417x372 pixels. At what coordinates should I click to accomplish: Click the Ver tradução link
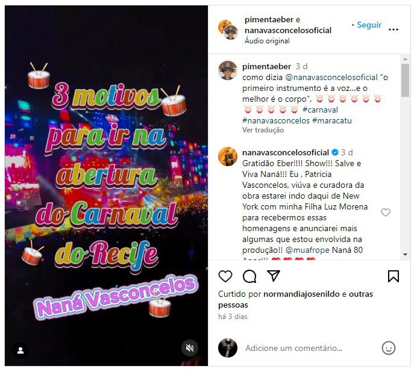pos(263,130)
